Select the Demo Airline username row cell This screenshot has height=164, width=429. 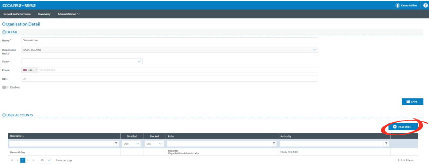(64, 152)
